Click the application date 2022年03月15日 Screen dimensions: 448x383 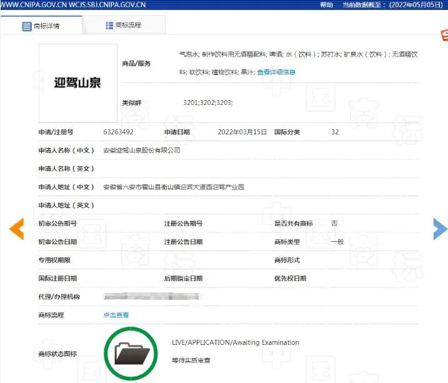[242, 132]
